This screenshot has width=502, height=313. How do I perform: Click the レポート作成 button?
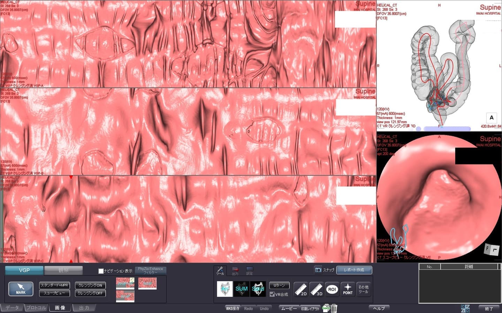coord(354,270)
